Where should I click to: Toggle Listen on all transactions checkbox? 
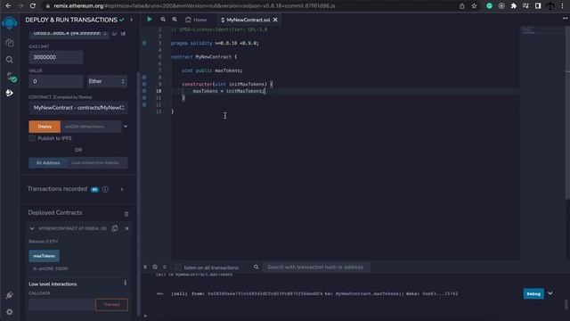tap(178, 267)
